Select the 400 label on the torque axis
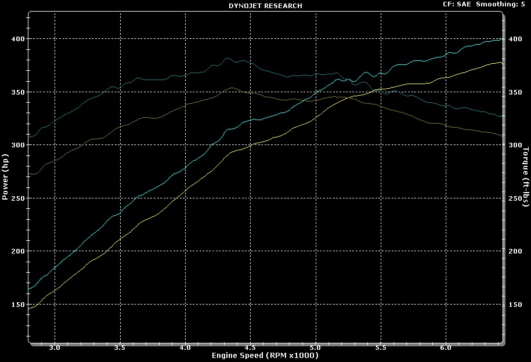 515,39
